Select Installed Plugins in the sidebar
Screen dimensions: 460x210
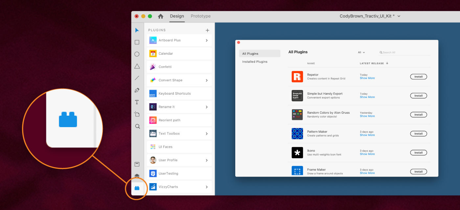coord(254,61)
